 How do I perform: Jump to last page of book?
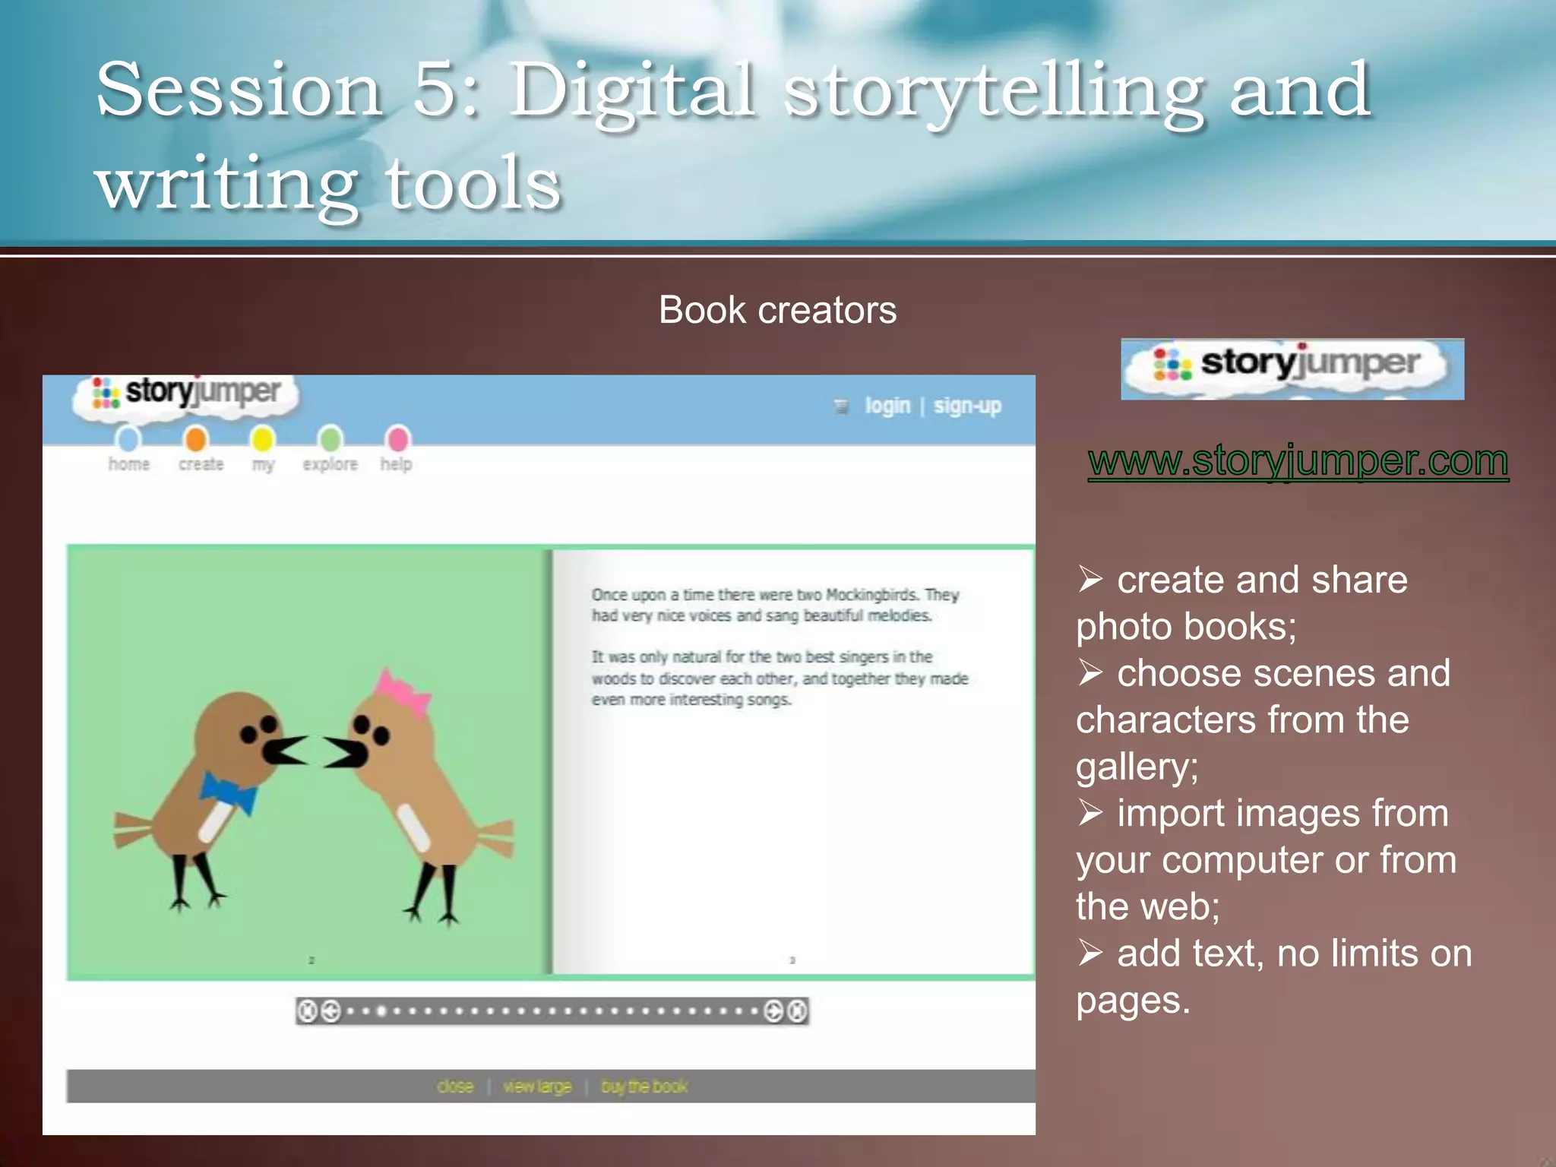[797, 1011]
